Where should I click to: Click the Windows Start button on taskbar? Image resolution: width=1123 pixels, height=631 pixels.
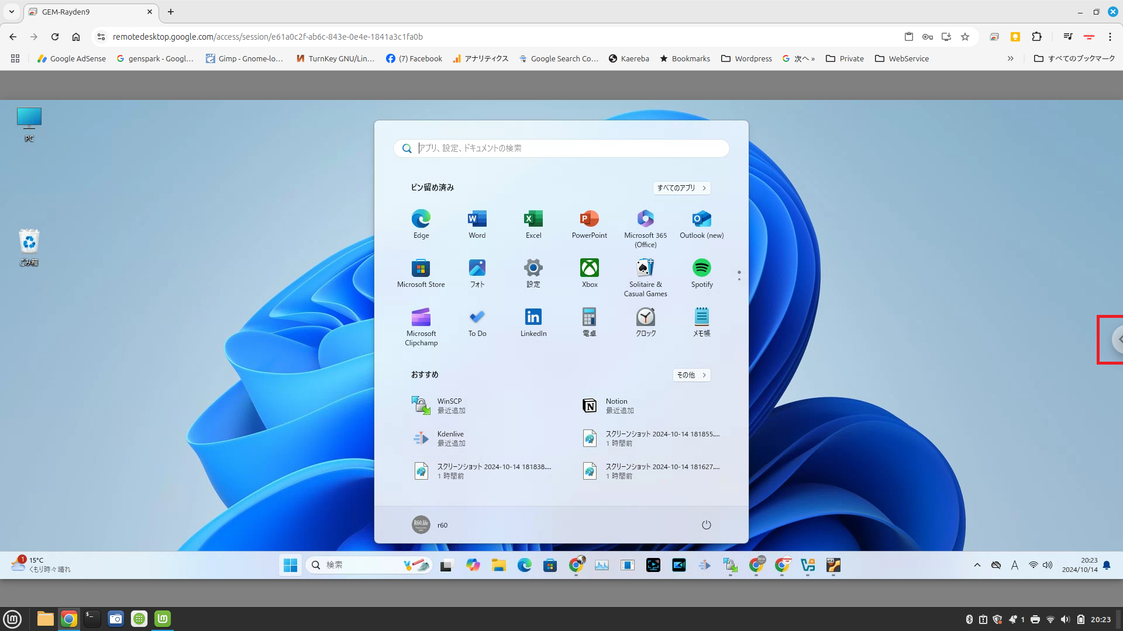click(x=290, y=565)
